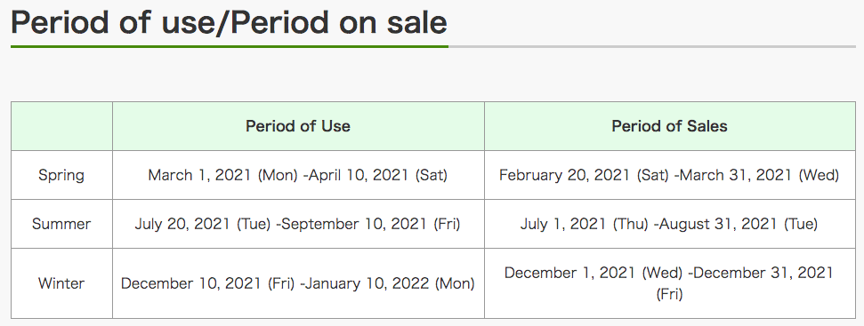Click the "Period of use/Period on sale" heading

(x=229, y=22)
